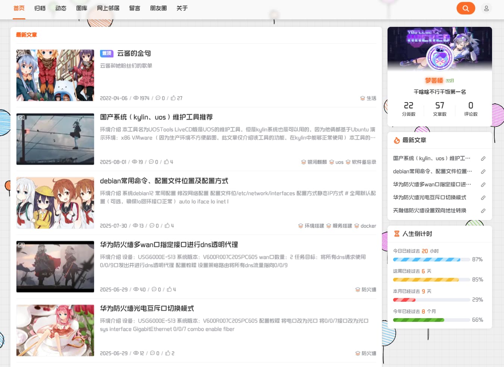Click link icon beside debian常用命令 in sidebar
Viewport: 504px width, 367px height.
tap(483, 172)
